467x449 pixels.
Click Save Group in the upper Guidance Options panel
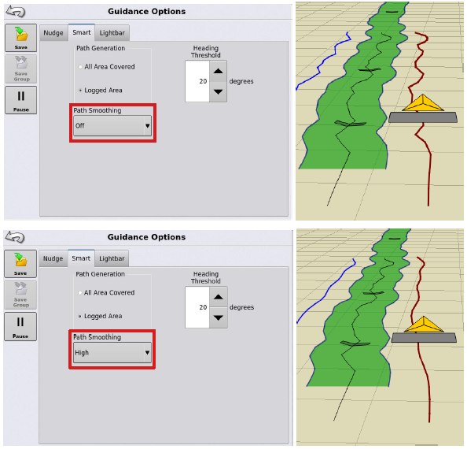pyautogui.click(x=21, y=69)
